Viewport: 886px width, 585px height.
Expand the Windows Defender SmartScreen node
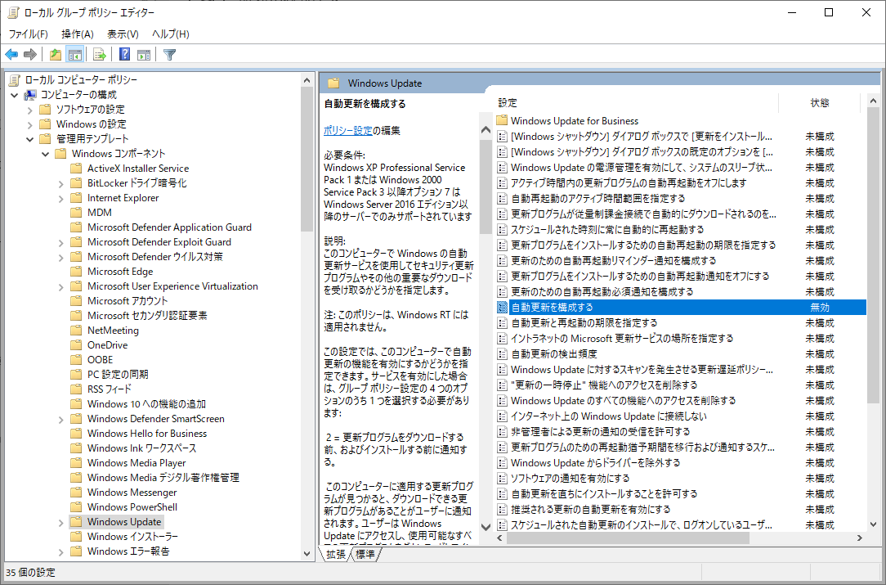61,419
